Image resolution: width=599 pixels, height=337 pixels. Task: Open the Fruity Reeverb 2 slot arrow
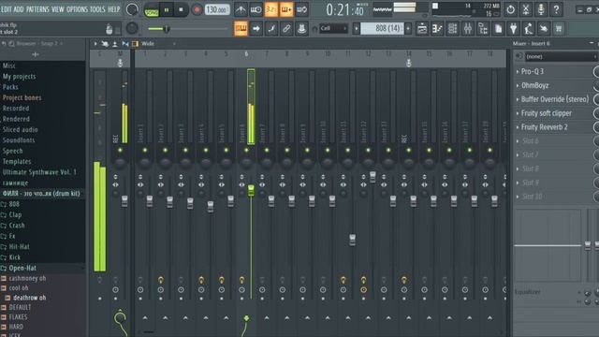(x=518, y=127)
